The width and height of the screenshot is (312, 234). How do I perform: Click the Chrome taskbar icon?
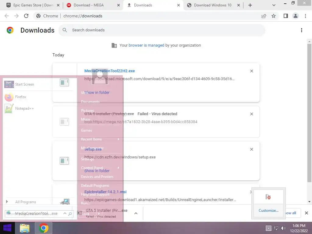[44, 228]
